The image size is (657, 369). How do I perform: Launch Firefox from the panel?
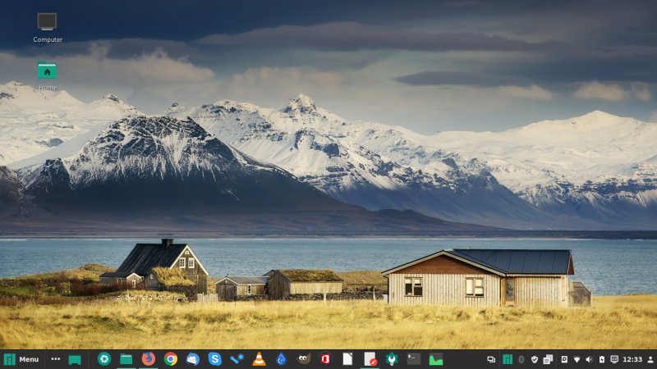point(149,359)
